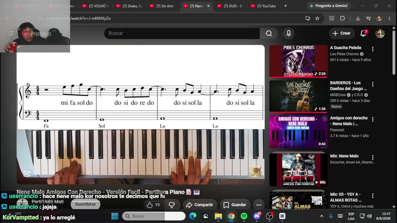
Task: Open the extension icon left of the puzzle icon
Action: 332,18
